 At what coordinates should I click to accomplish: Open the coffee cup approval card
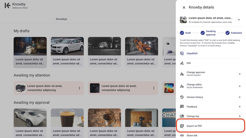coord(67,123)
